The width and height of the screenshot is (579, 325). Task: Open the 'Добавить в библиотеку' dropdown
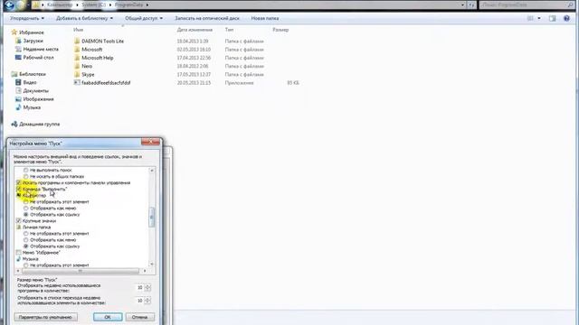(x=84, y=18)
